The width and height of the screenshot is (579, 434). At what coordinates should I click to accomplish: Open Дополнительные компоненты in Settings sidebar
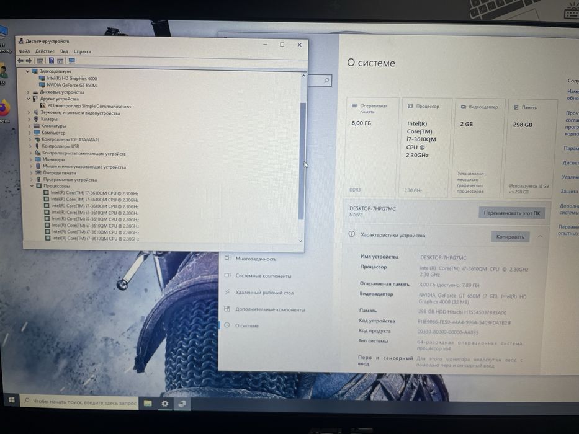point(265,309)
